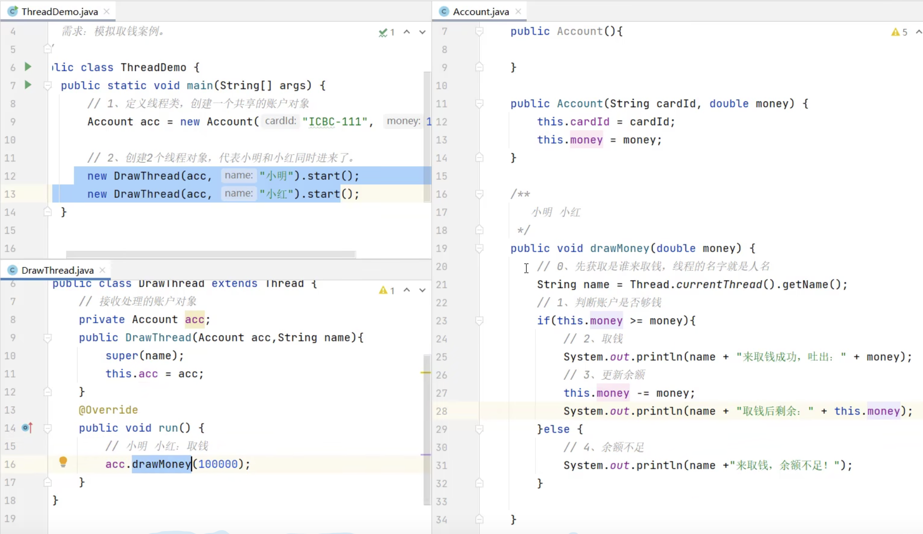Close the ThreadDemo.java tab
This screenshot has height=534, width=923.
tap(107, 12)
